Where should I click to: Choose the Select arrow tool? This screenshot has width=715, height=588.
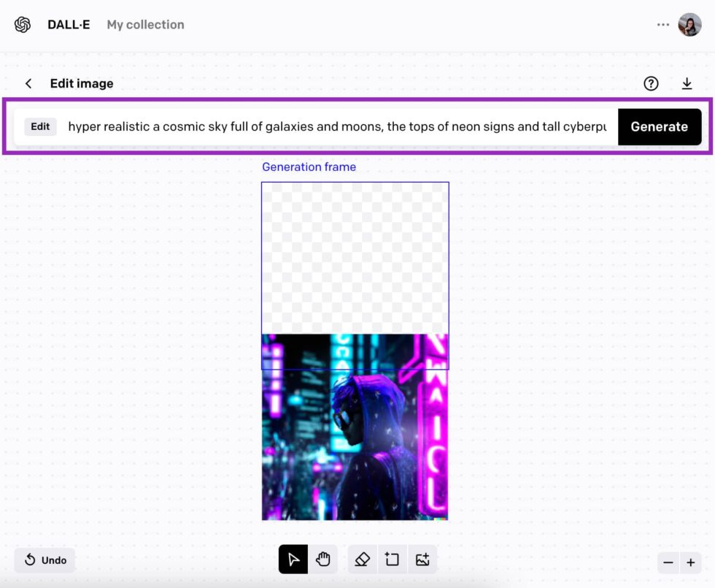coord(293,560)
